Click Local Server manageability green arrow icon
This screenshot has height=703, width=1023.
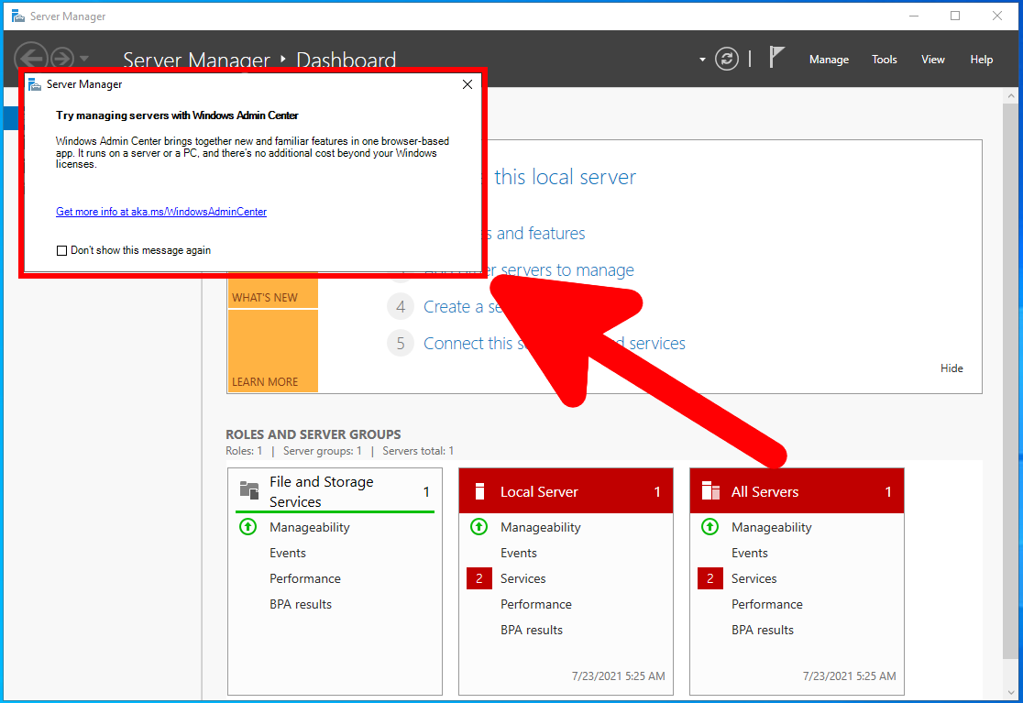(478, 527)
